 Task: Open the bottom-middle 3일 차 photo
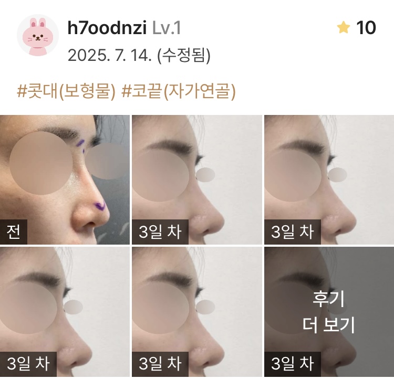pos(197,312)
